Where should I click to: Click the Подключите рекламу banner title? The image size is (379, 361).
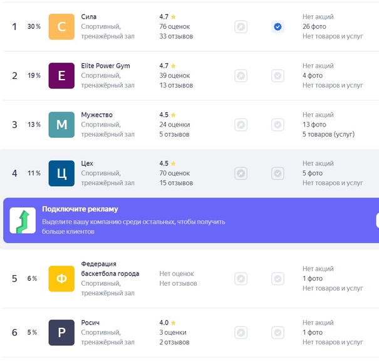(x=80, y=209)
